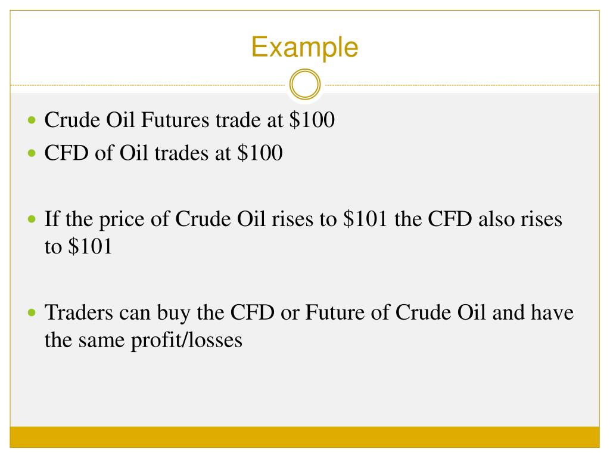The image size is (610, 458).
Task: Click the wrapped line 'to $101'
Action: pos(78,246)
